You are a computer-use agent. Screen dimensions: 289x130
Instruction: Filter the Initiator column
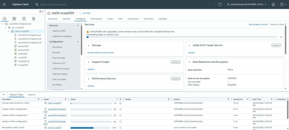click(x=228, y=99)
